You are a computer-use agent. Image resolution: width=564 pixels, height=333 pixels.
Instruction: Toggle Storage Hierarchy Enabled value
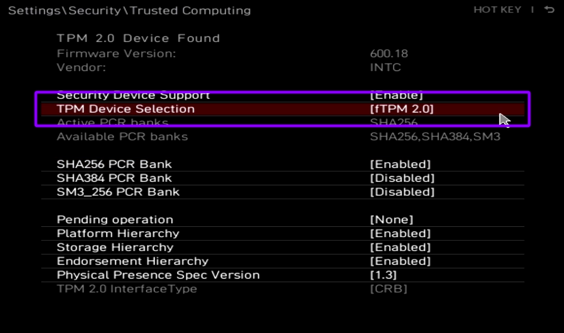(400, 248)
